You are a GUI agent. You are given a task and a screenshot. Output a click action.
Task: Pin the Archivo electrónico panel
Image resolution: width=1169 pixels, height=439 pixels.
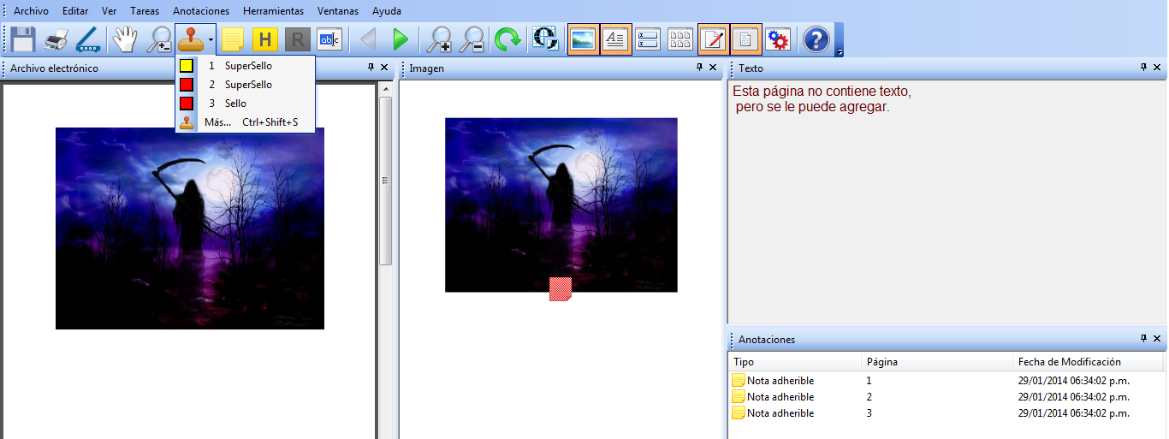pyautogui.click(x=371, y=68)
